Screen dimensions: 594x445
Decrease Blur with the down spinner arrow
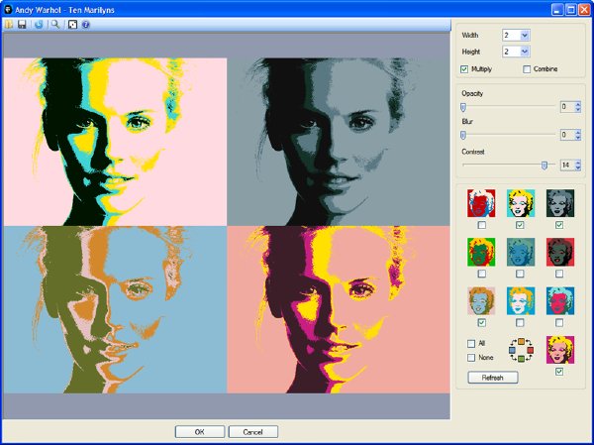[578, 138]
